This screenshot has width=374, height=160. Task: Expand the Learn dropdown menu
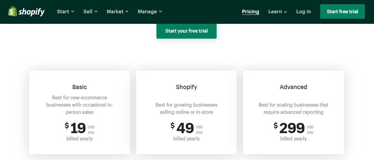(x=278, y=11)
